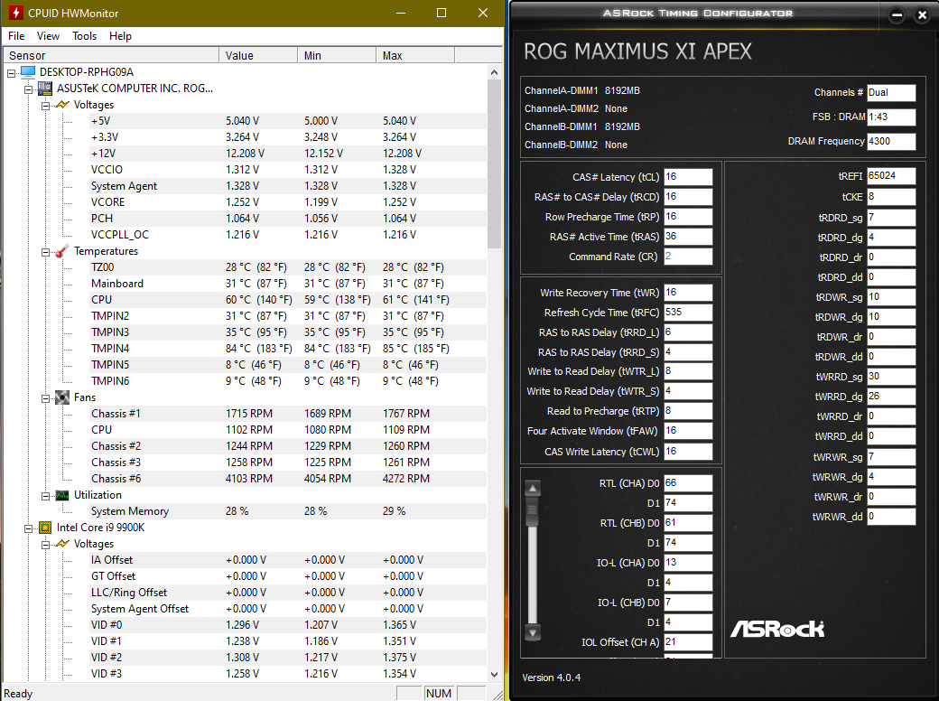The height and width of the screenshot is (701, 939).
Task: Collapse the motherboard Voltages section
Action: click(x=45, y=106)
